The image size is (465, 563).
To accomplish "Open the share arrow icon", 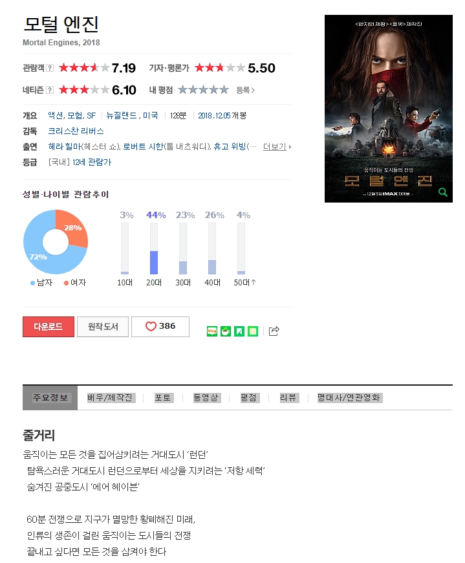I will (x=274, y=331).
